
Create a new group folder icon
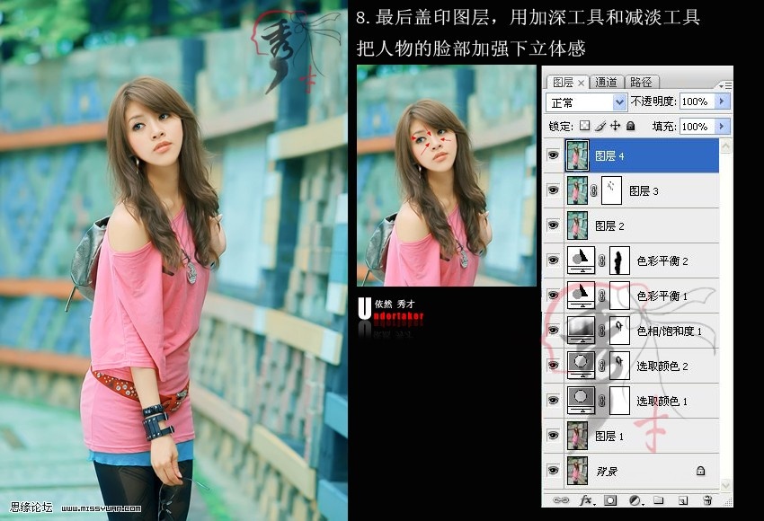[658, 500]
